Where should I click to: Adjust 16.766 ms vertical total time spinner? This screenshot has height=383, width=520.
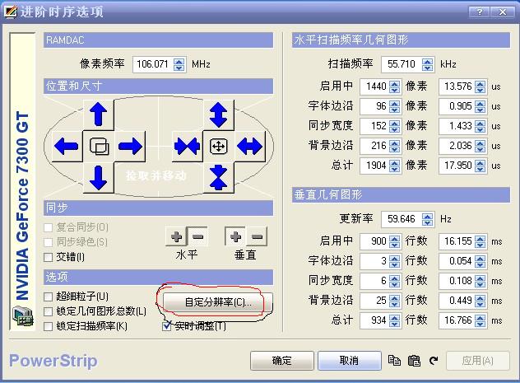coord(481,320)
